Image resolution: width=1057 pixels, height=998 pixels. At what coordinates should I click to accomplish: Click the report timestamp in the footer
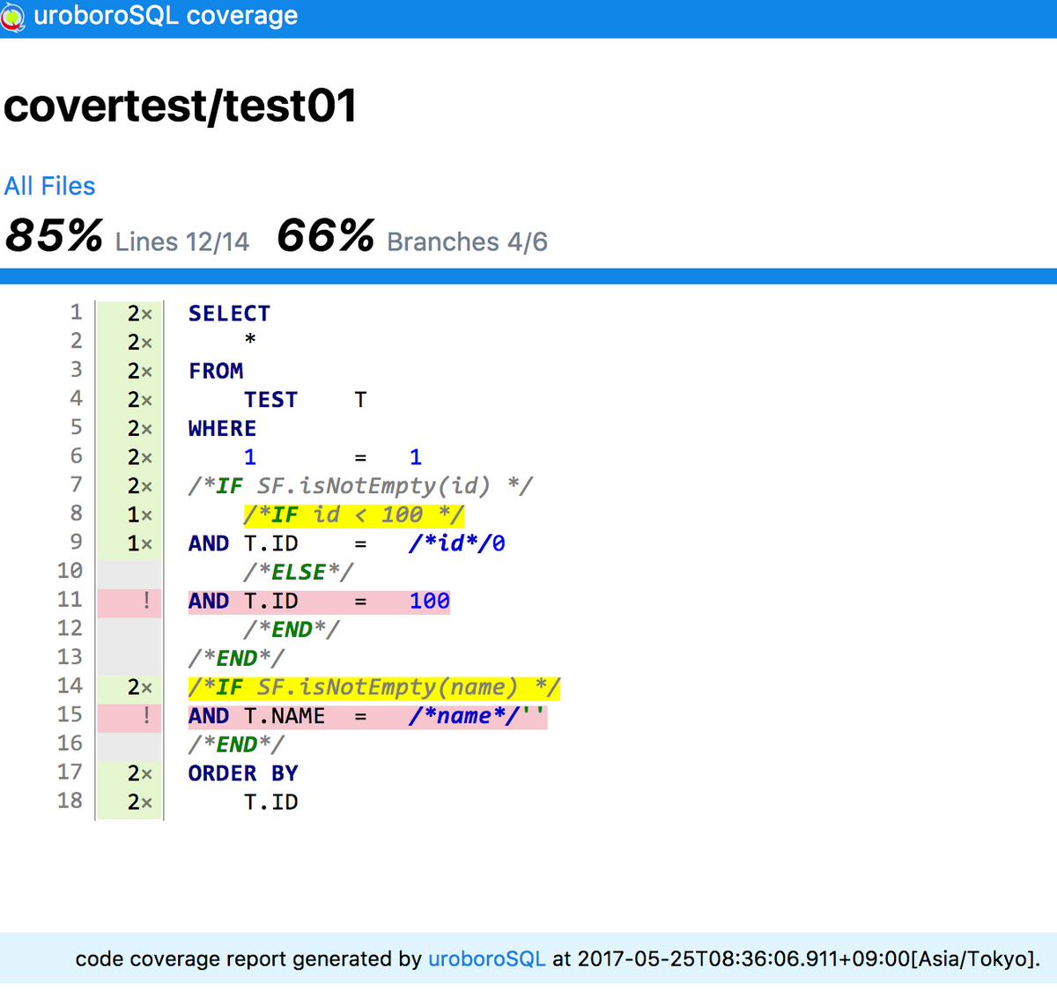click(808, 959)
